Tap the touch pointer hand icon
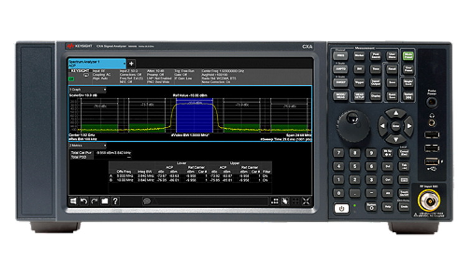Image resolution: width=467 pixels, height=253 pixels. click(285, 201)
